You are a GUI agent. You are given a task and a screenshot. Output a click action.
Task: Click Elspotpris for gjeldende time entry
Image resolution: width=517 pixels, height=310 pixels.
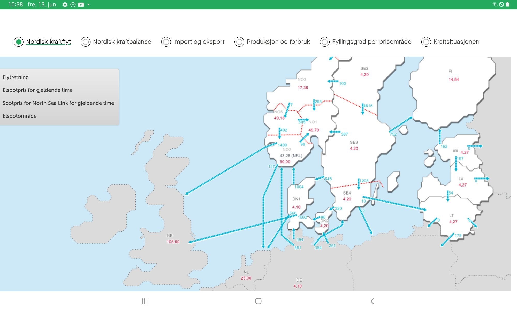click(x=38, y=90)
